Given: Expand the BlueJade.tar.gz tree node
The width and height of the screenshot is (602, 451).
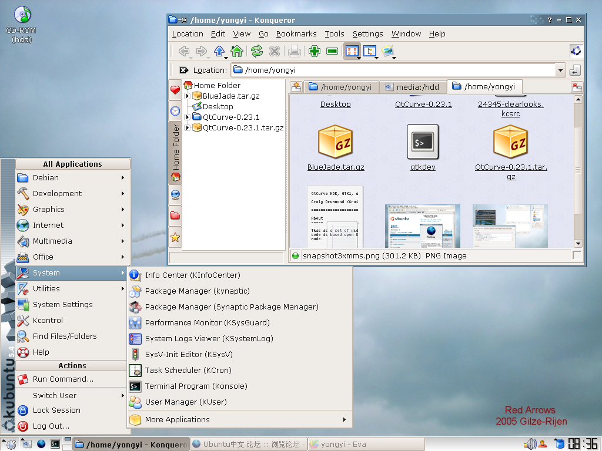Looking at the screenshot, I should (x=188, y=96).
